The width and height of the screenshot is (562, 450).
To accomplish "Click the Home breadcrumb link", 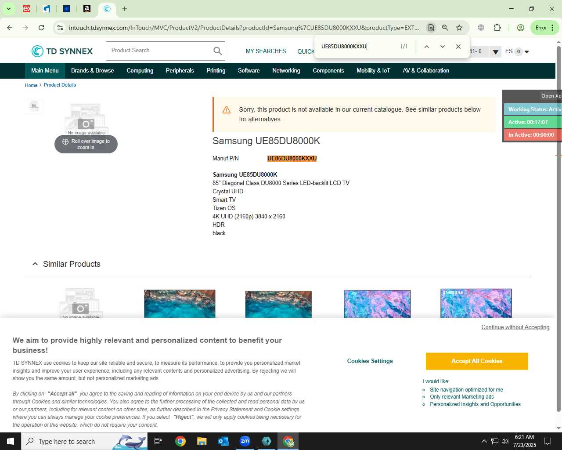I will point(31,85).
